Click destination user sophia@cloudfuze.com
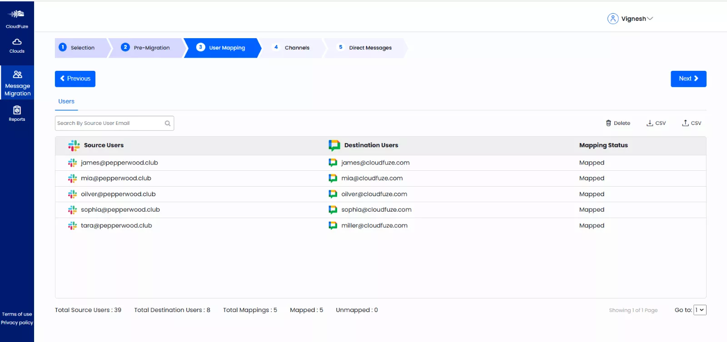The image size is (727, 342). [376, 210]
